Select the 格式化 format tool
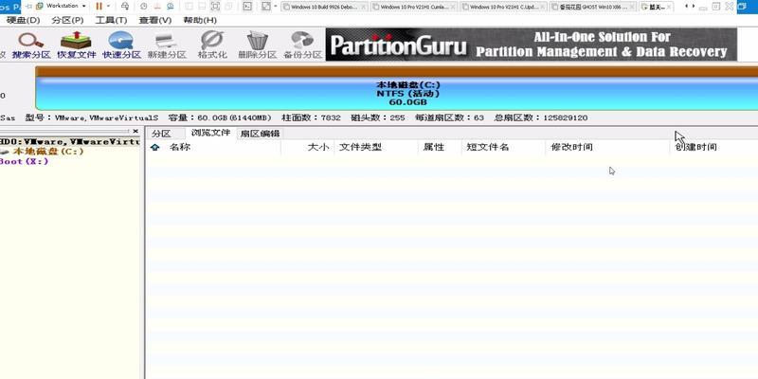 [x=212, y=45]
